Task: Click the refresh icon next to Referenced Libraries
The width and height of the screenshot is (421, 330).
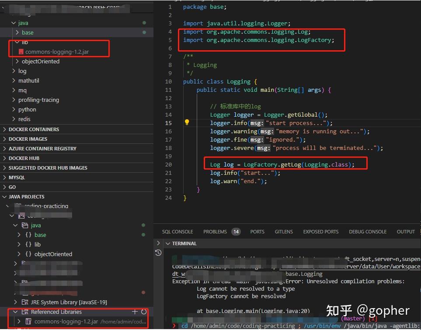Action: point(144,312)
